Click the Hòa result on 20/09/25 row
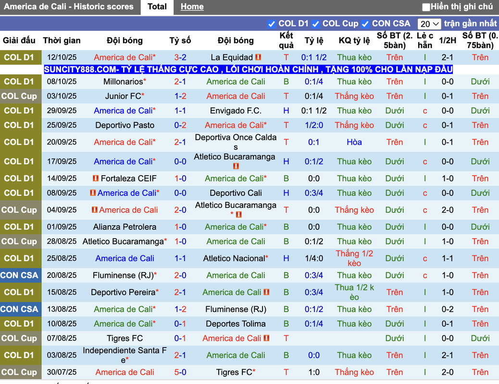Image resolution: width=499 pixels, height=384 pixels. pos(354,142)
